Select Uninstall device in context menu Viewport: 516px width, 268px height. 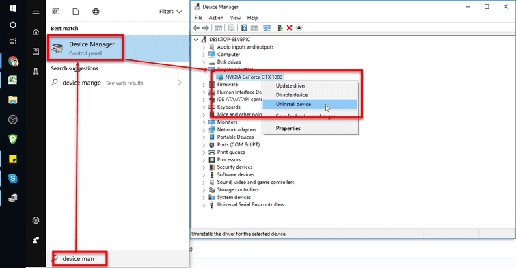coord(310,104)
